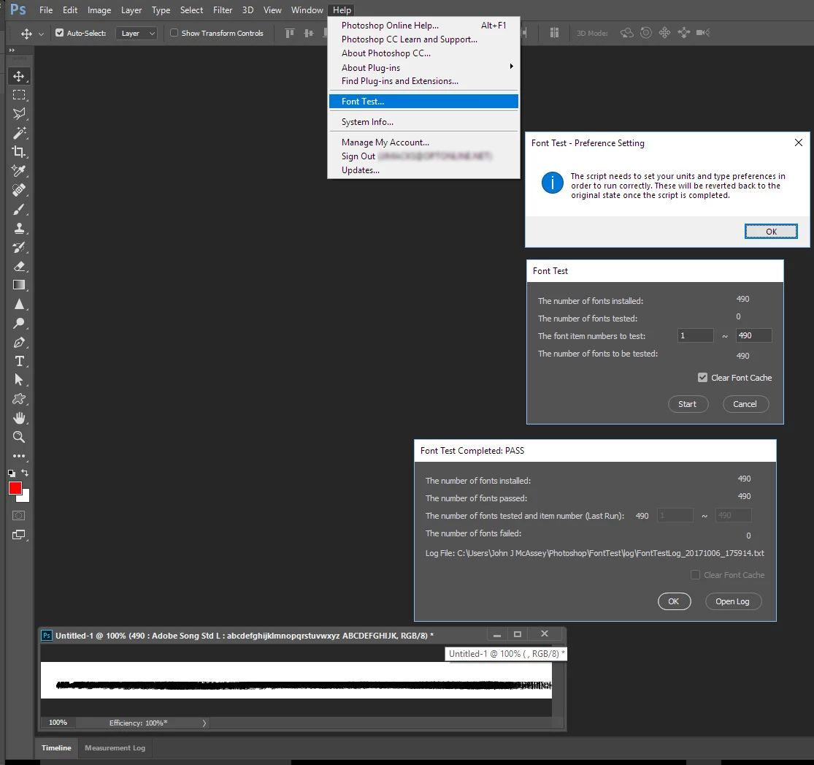Uncheck the Auto-Select checkbox

60,33
